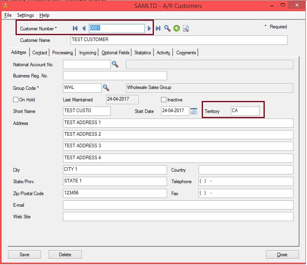The height and width of the screenshot is (265, 307).
Task: Click the Fax field
Action: [x=246, y=193]
